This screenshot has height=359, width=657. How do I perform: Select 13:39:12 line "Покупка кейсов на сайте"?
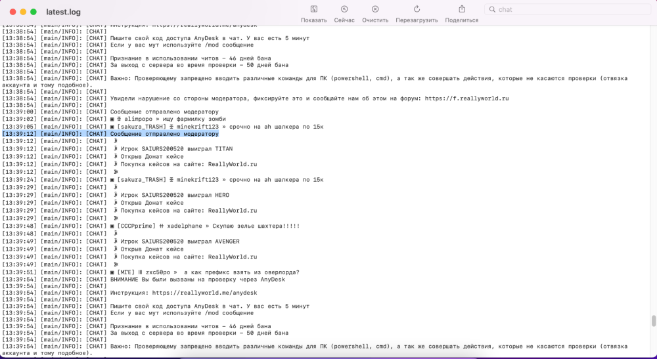[x=129, y=165]
